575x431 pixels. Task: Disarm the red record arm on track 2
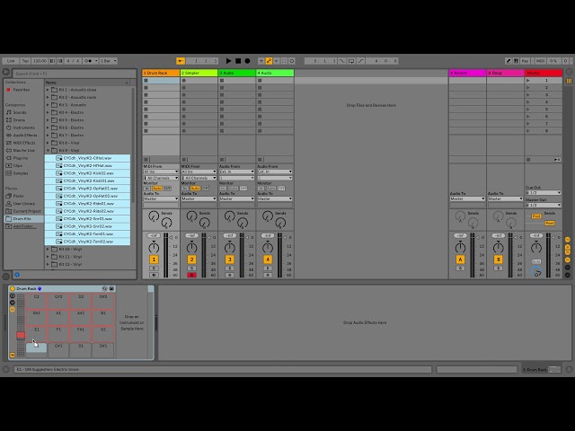tap(191, 276)
